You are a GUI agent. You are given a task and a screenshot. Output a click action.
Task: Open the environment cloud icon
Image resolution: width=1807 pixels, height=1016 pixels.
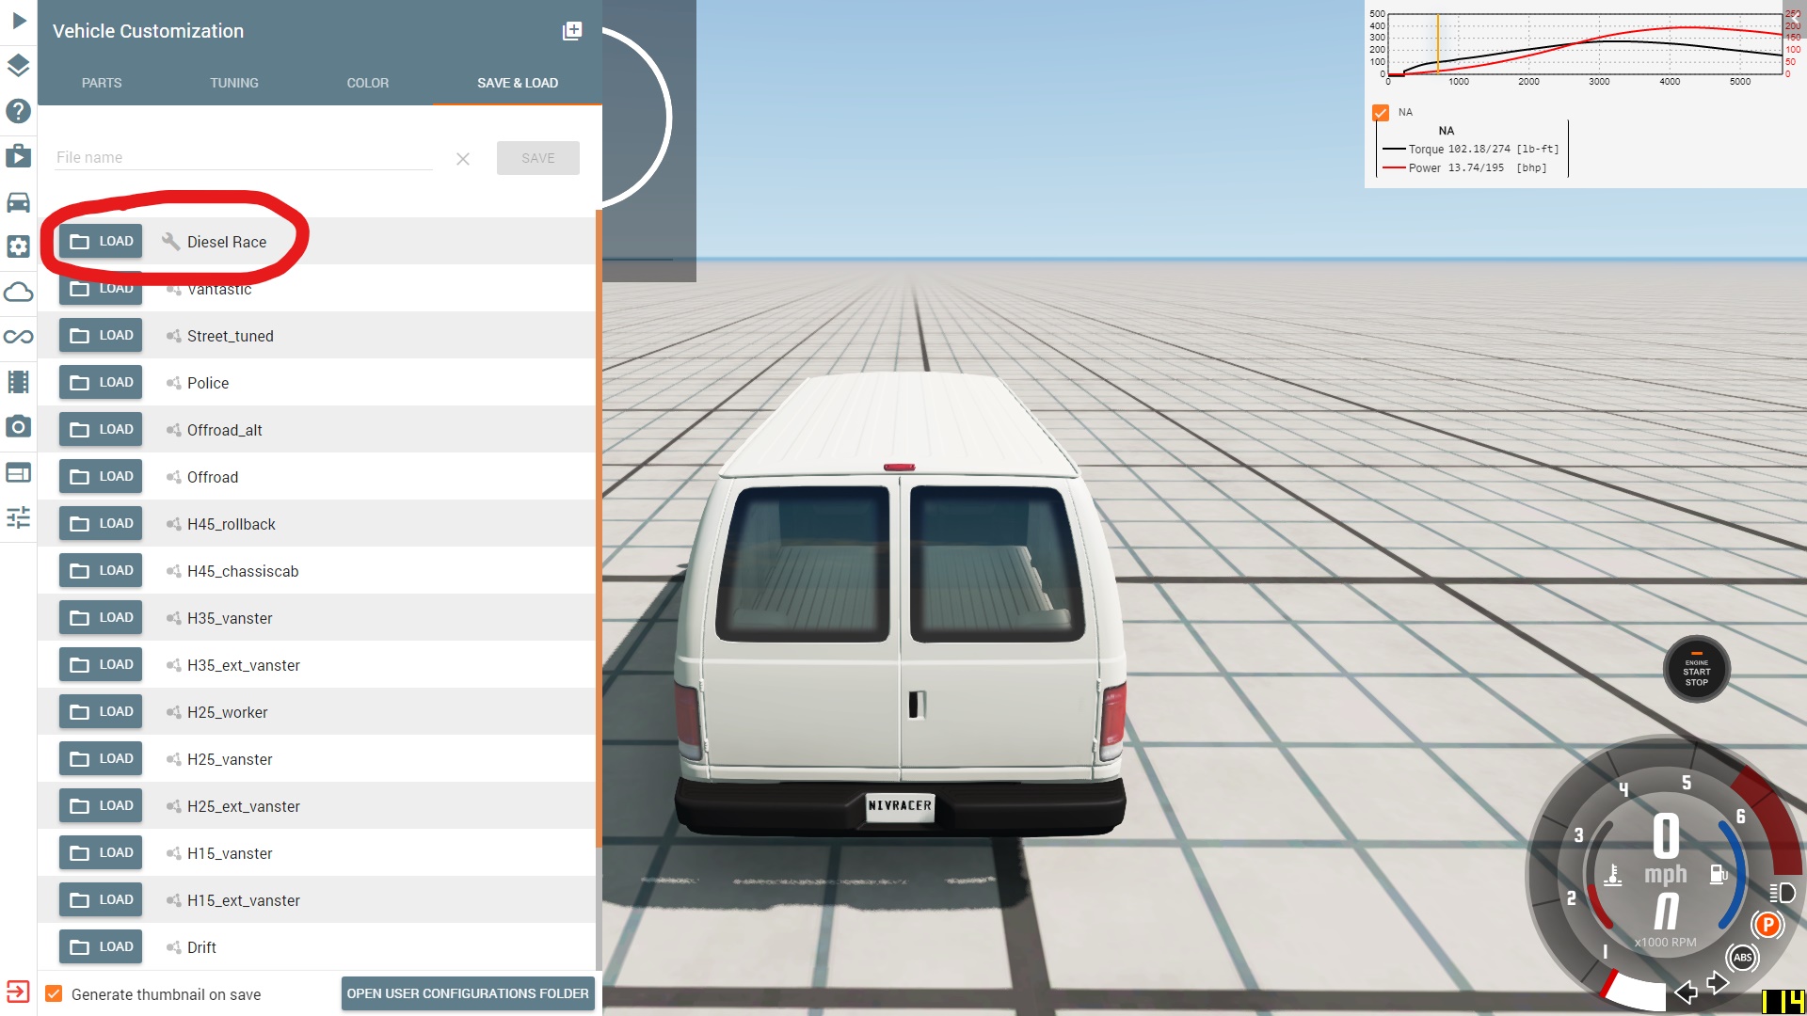click(19, 292)
